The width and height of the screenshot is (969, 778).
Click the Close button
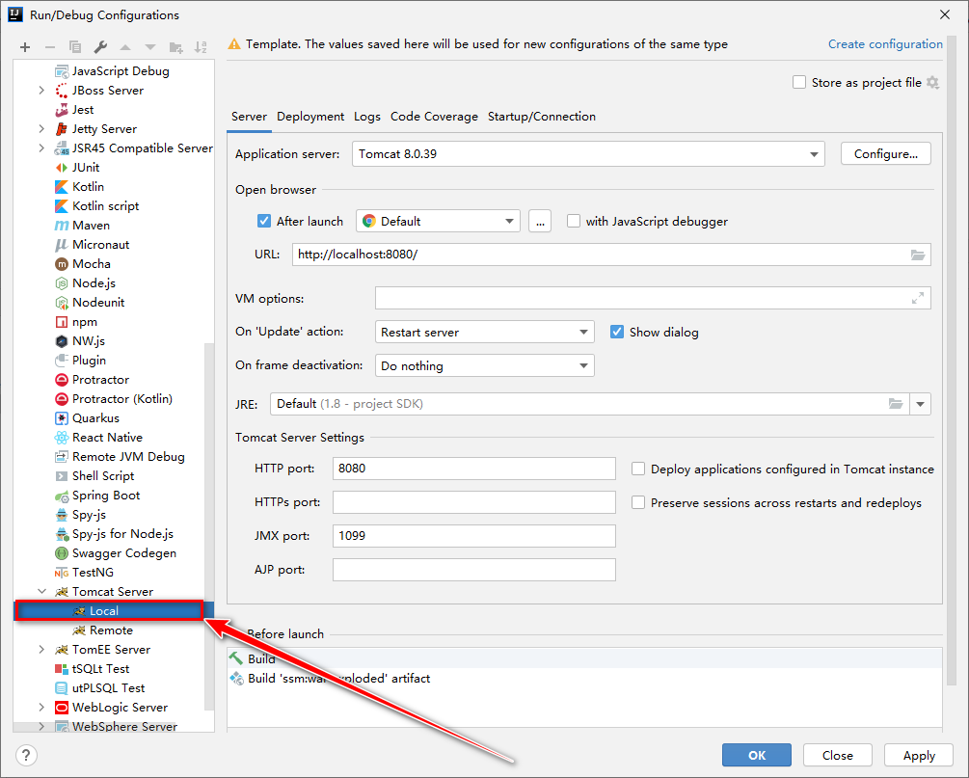pyautogui.click(x=837, y=755)
